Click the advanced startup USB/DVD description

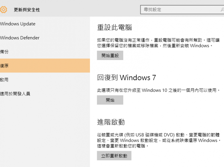[x=159, y=140]
